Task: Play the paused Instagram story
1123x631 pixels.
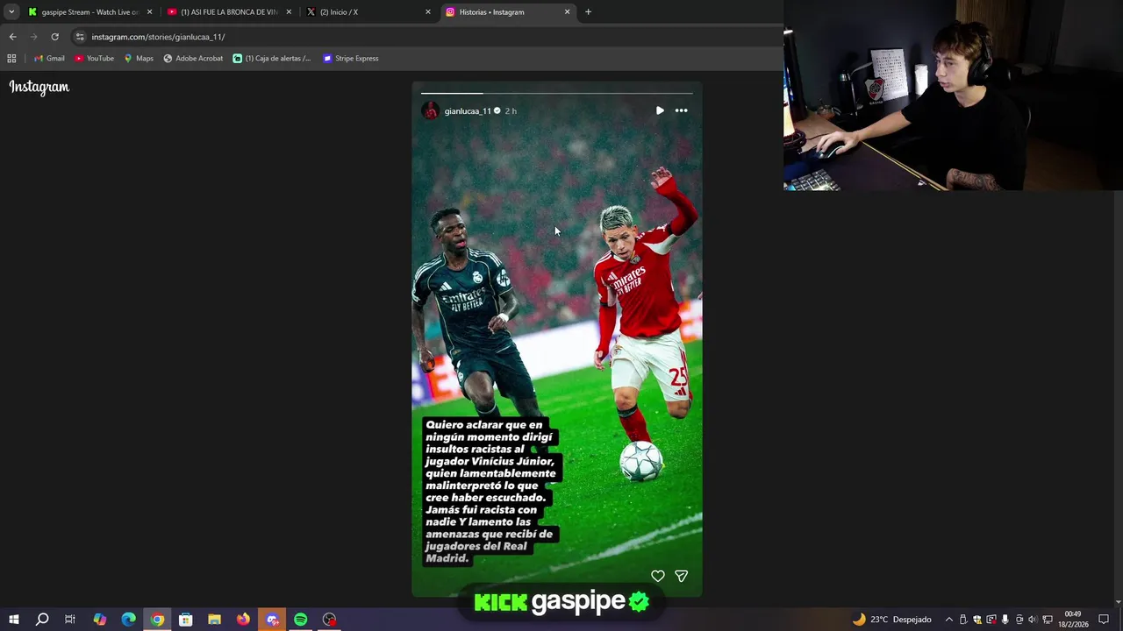Action: (x=660, y=110)
